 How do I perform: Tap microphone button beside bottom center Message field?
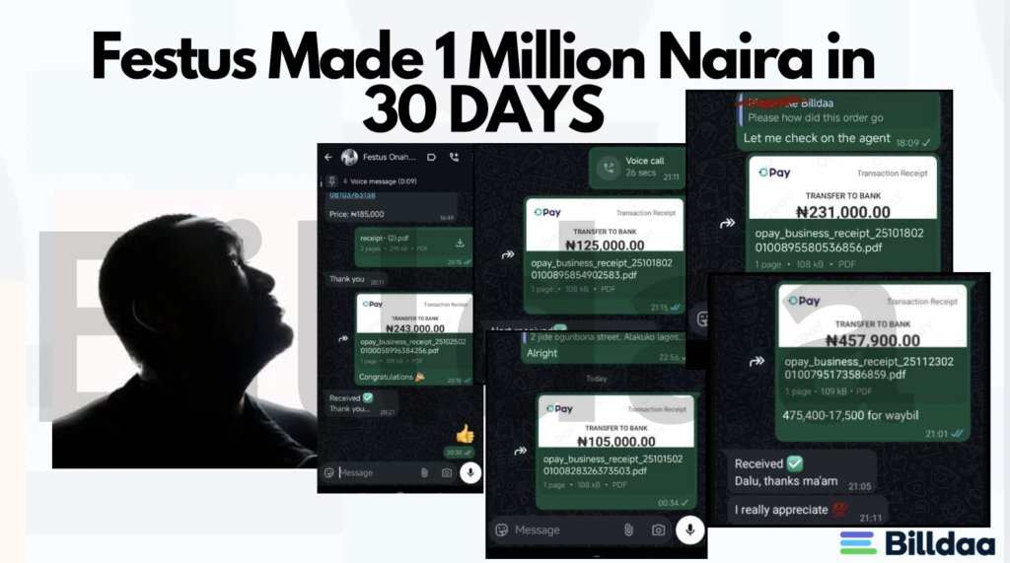[689, 530]
